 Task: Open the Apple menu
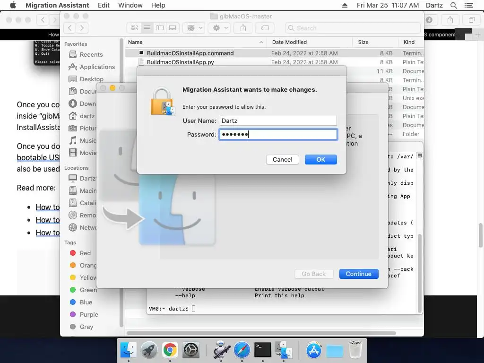pyautogui.click(x=13, y=5)
